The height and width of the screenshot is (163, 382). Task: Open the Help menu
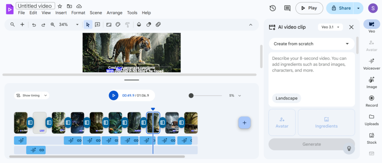146,13
